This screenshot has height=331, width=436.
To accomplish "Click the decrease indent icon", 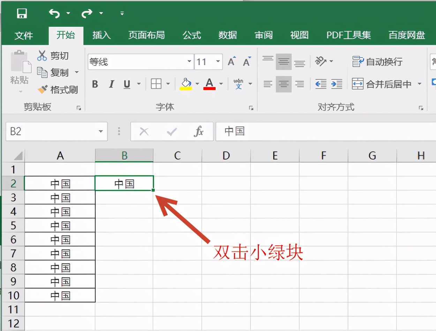I will pyautogui.click(x=321, y=84).
